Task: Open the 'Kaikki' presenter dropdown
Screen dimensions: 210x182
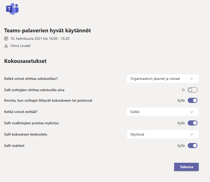Action: tap(163, 112)
